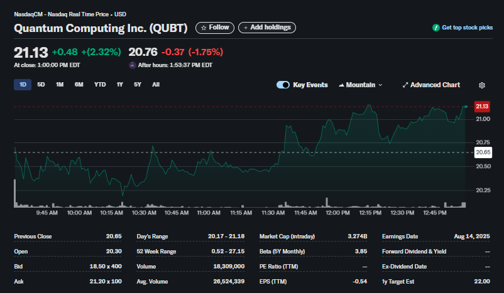This screenshot has height=293, width=504.
Task: Select the 1D time range tab
Action: [x=23, y=85]
